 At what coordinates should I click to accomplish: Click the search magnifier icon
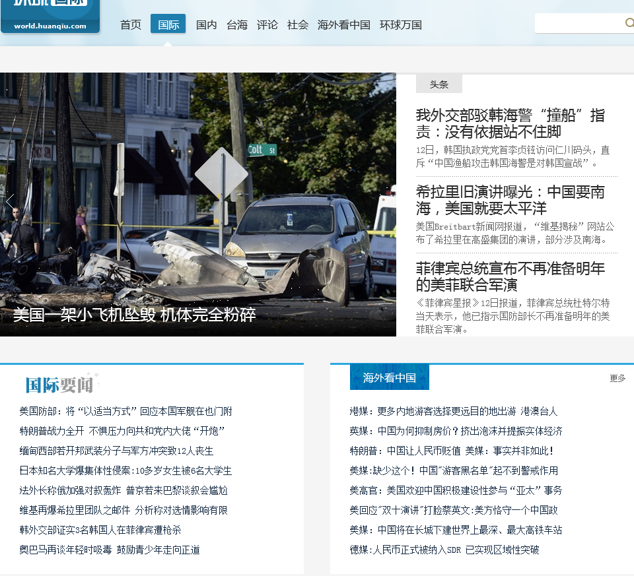click(x=629, y=22)
